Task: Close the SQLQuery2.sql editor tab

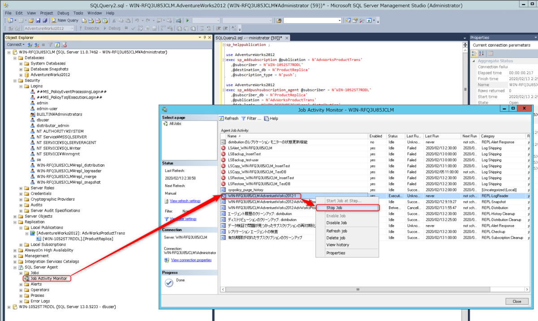Action: click(x=287, y=38)
